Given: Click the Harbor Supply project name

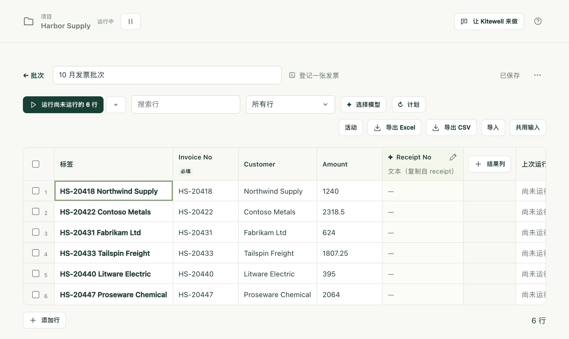Looking at the screenshot, I should click(66, 26).
